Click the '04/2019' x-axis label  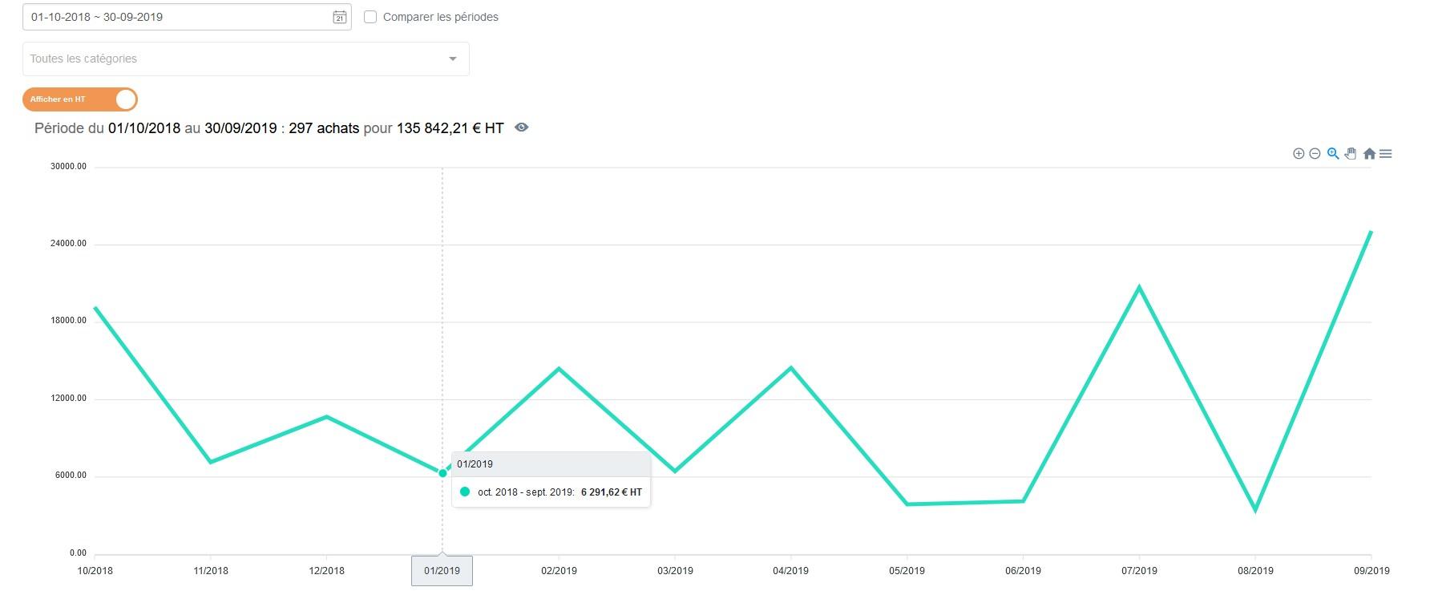[x=791, y=571]
